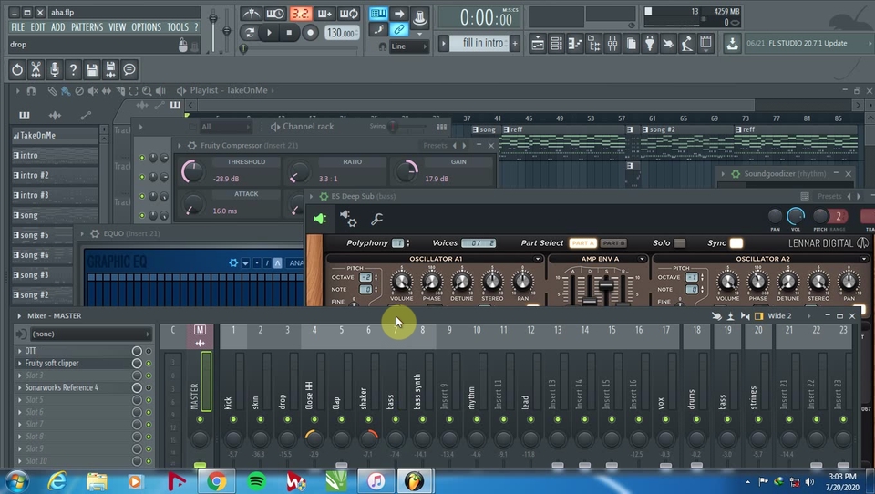Image resolution: width=875 pixels, height=494 pixels.
Task: Click the undo history icon
Action: (17, 70)
